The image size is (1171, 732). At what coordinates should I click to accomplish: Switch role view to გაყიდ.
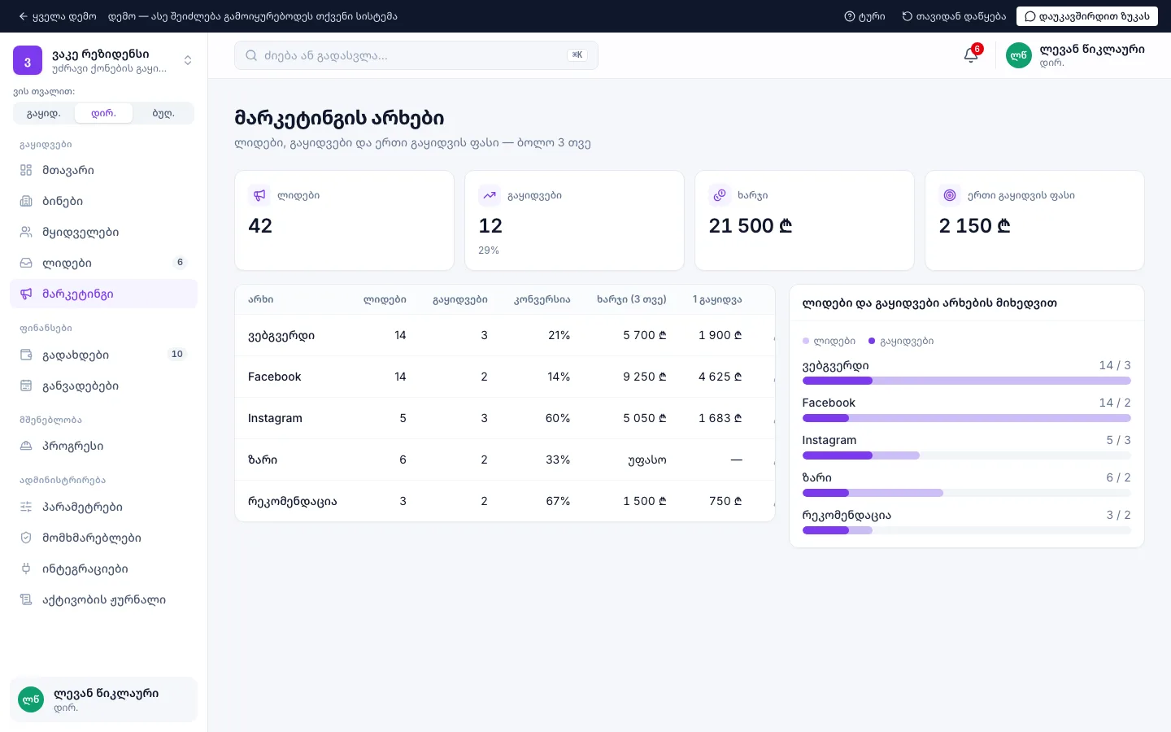click(x=44, y=113)
